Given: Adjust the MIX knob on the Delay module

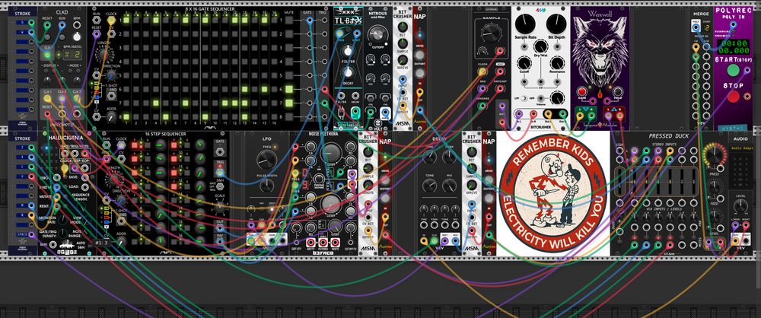Looking at the screenshot, I should click(x=450, y=185).
